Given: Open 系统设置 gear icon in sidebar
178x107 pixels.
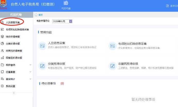Looking at the screenshot, I should pyautogui.click(x=2, y=86).
